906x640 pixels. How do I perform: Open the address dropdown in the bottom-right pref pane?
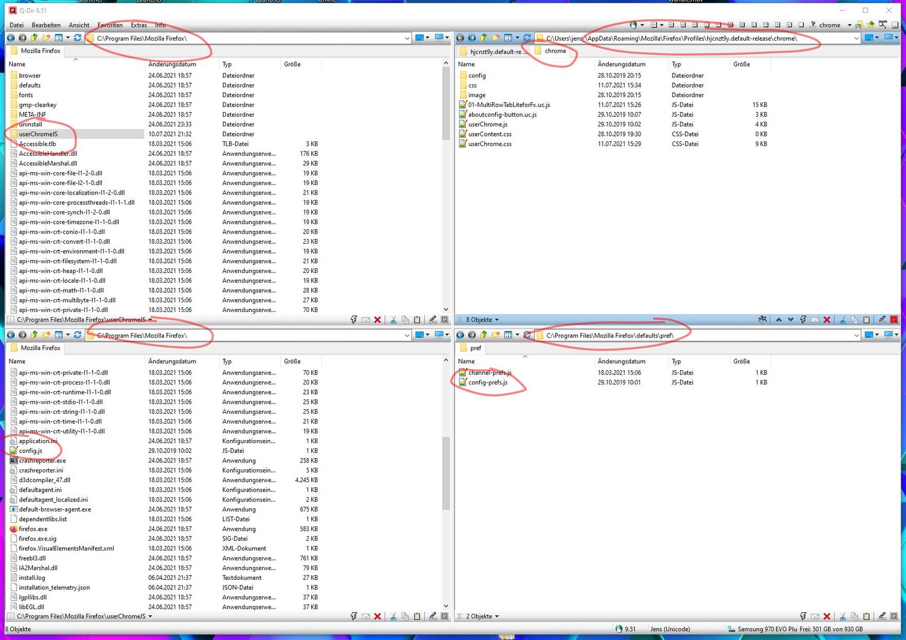pyautogui.click(x=856, y=335)
